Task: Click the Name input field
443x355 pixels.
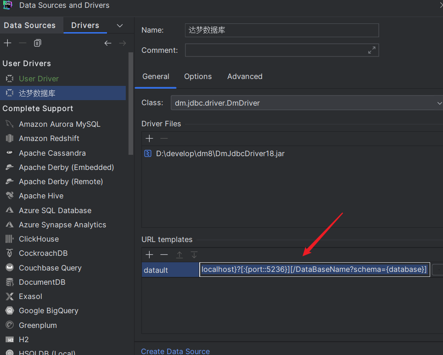Action: point(282,30)
